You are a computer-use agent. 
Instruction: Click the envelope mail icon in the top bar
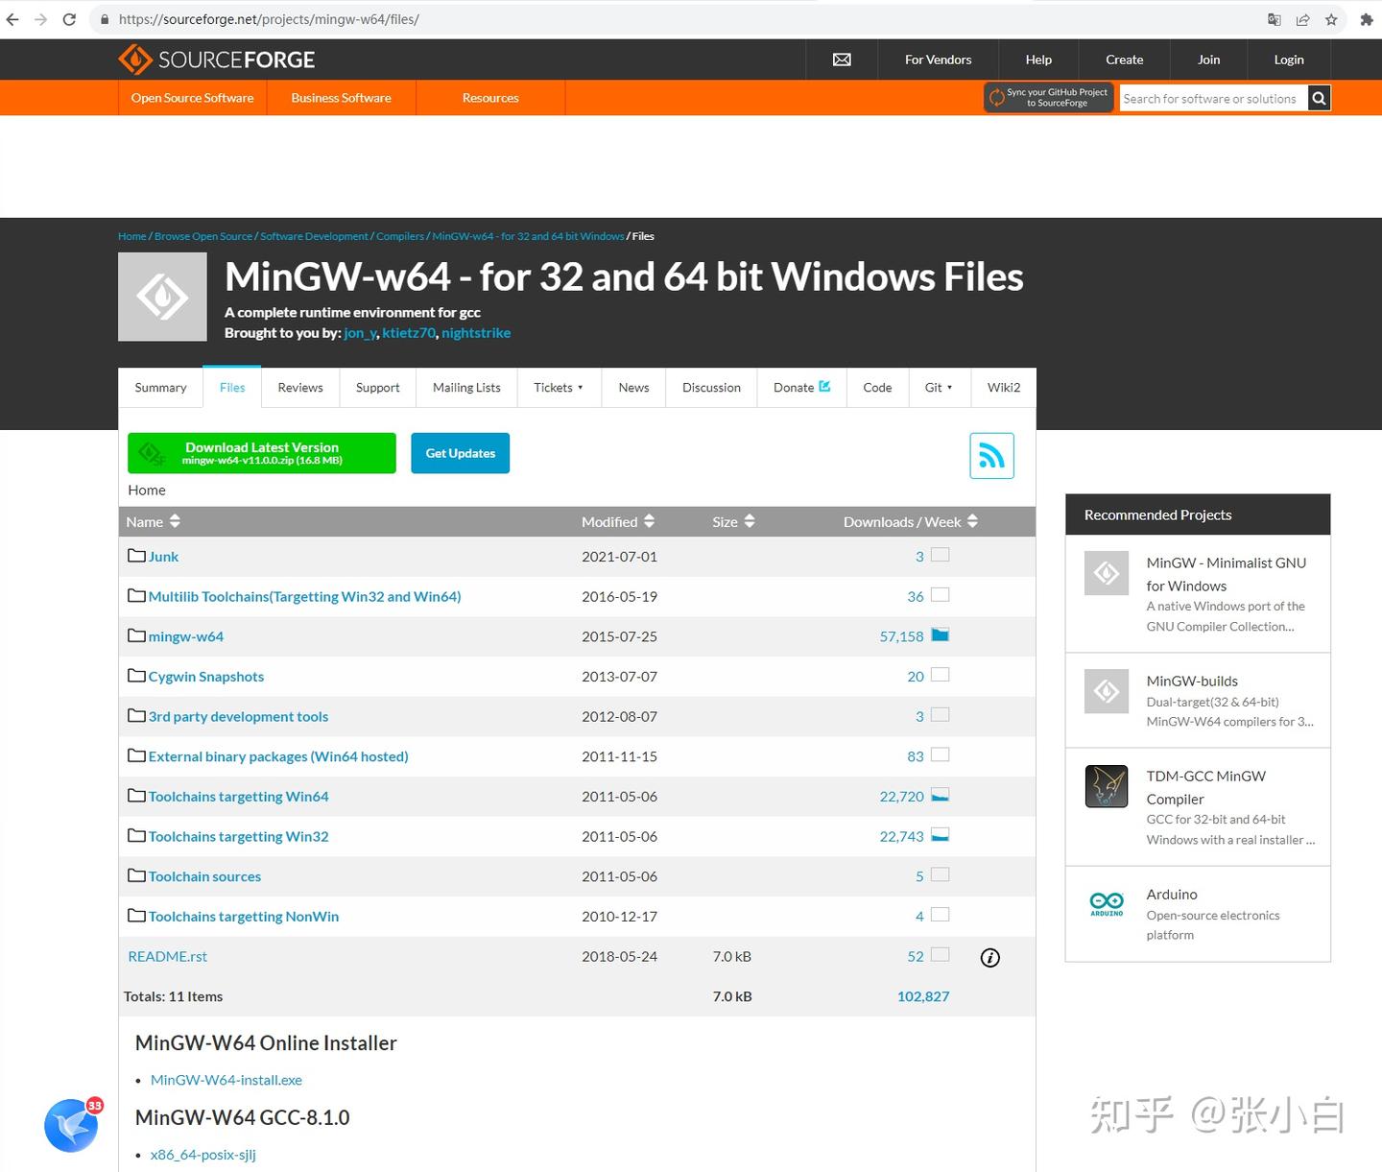click(841, 59)
